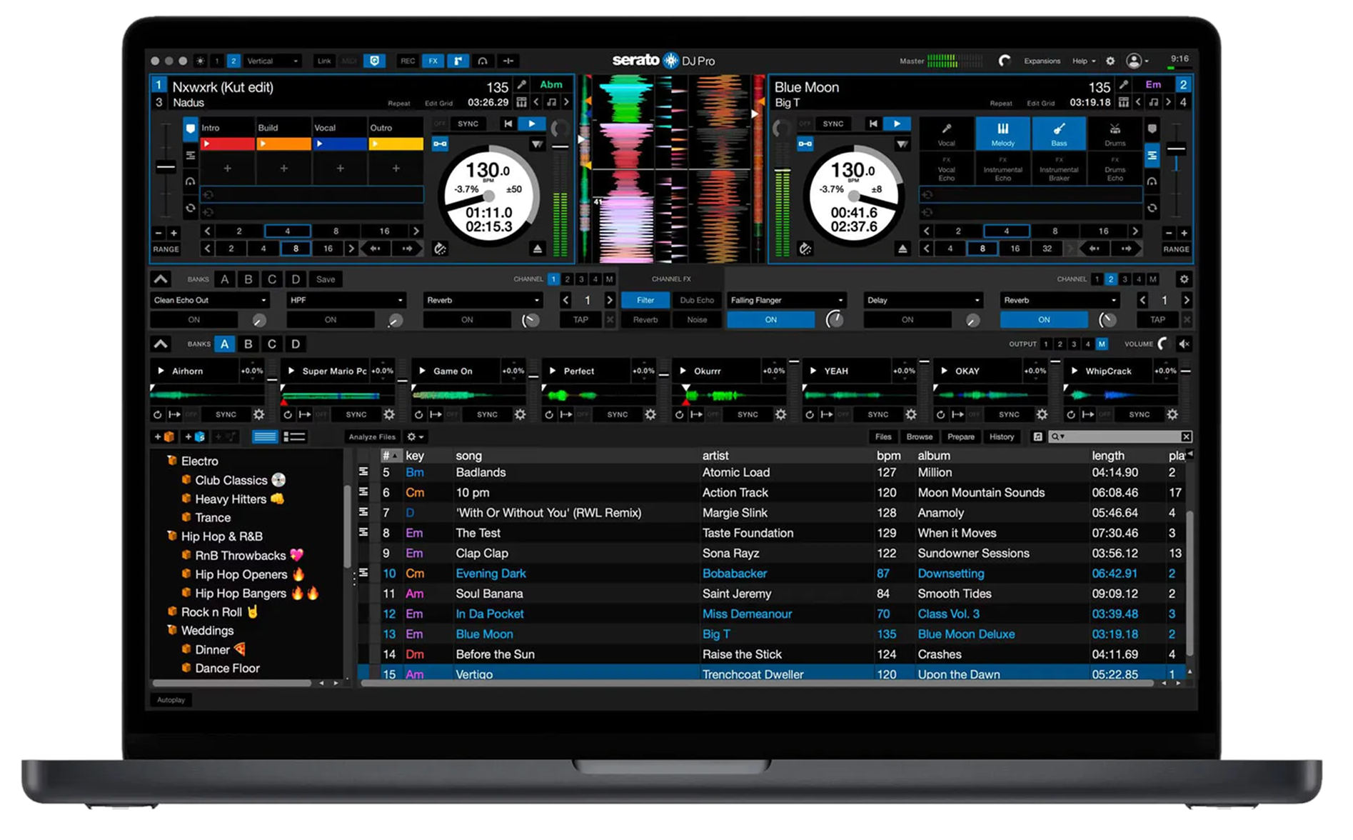The width and height of the screenshot is (1353, 840).
Task: Mute the sampler output
Action: coord(1184,344)
